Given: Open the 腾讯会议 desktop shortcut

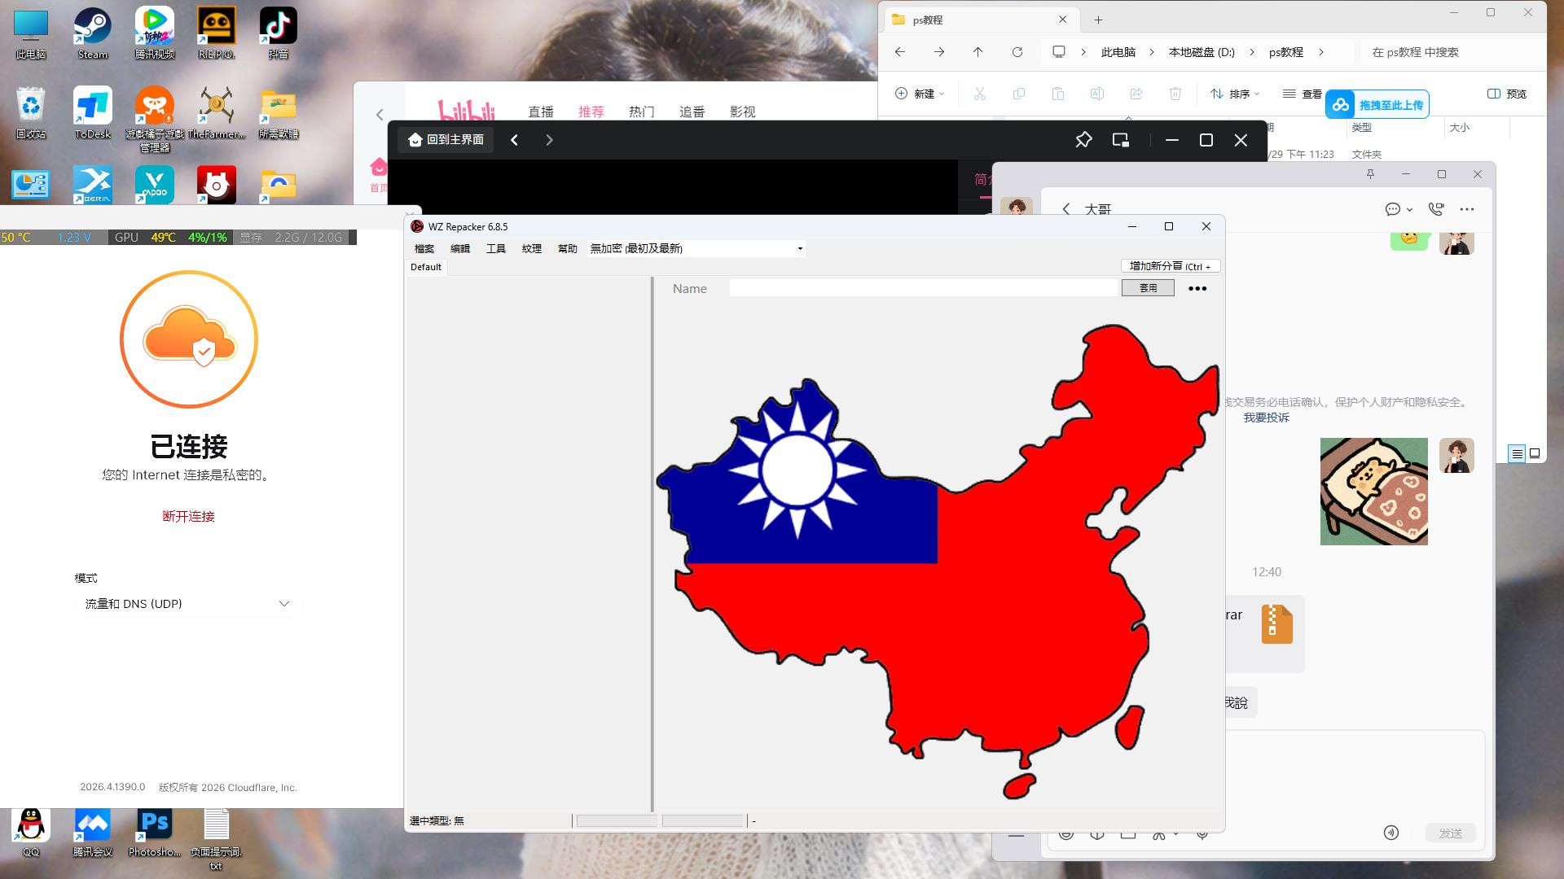Looking at the screenshot, I should point(93,832).
